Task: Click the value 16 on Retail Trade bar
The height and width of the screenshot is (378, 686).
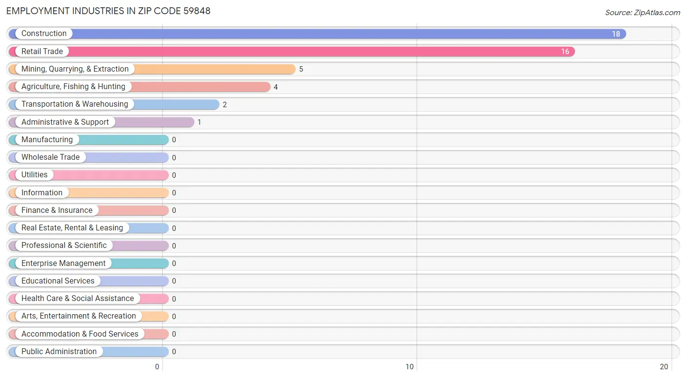Action: pos(565,52)
